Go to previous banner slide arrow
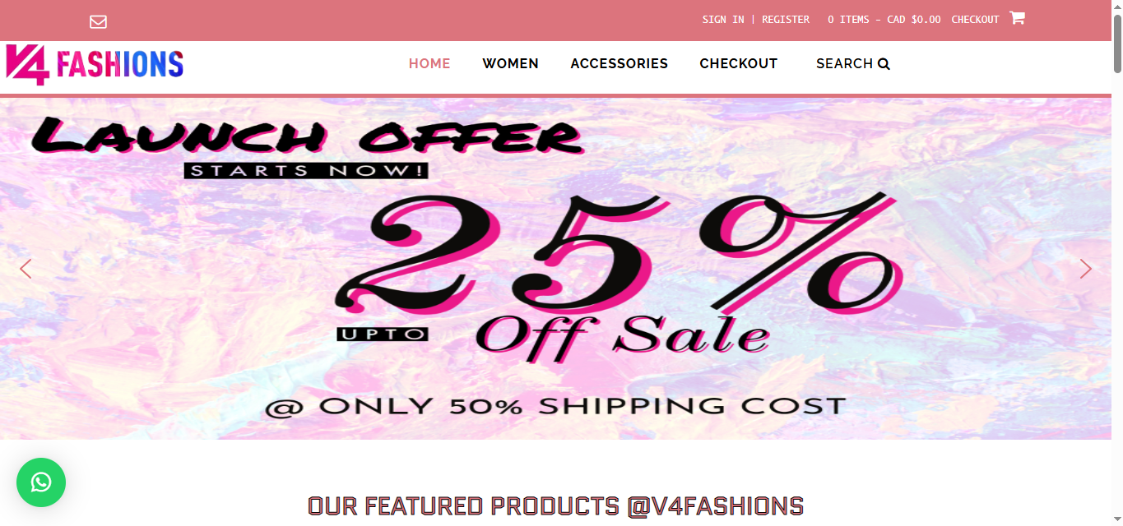This screenshot has height=526, width=1123. pyautogui.click(x=26, y=269)
